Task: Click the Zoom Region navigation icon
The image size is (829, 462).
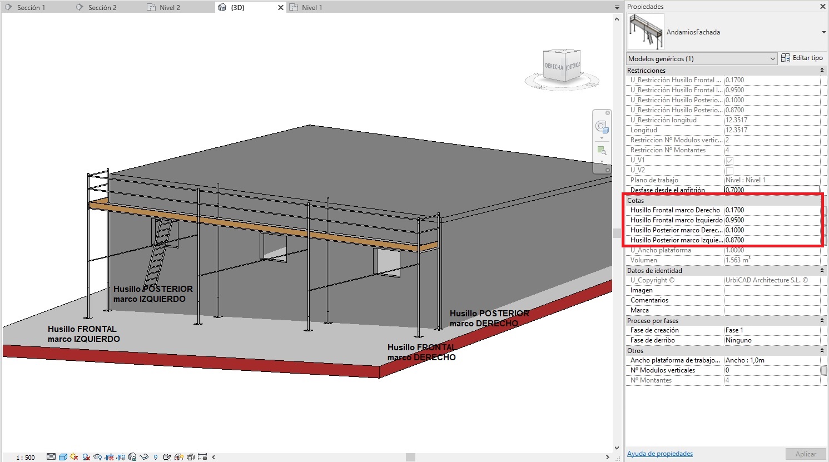Action: click(601, 151)
